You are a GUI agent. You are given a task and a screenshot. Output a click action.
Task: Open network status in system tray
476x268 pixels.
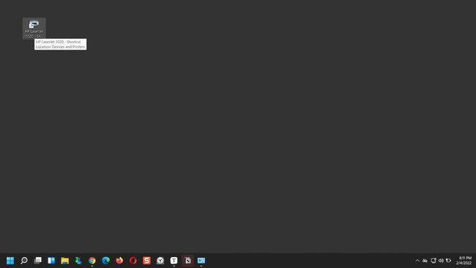[x=434, y=261]
